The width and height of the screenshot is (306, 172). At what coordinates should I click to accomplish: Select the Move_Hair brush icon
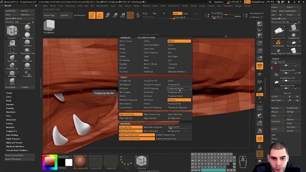(x=12, y=58)
